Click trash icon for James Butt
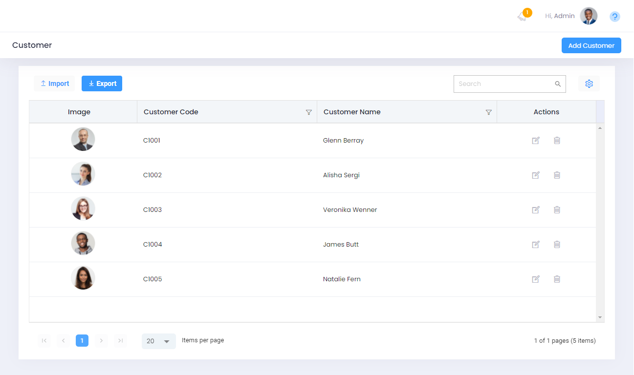634x375 pixels. (557, 245)
